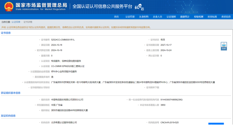Select 从业人员 in the navigation bar

pyautogui.click(x=157, y=17)
